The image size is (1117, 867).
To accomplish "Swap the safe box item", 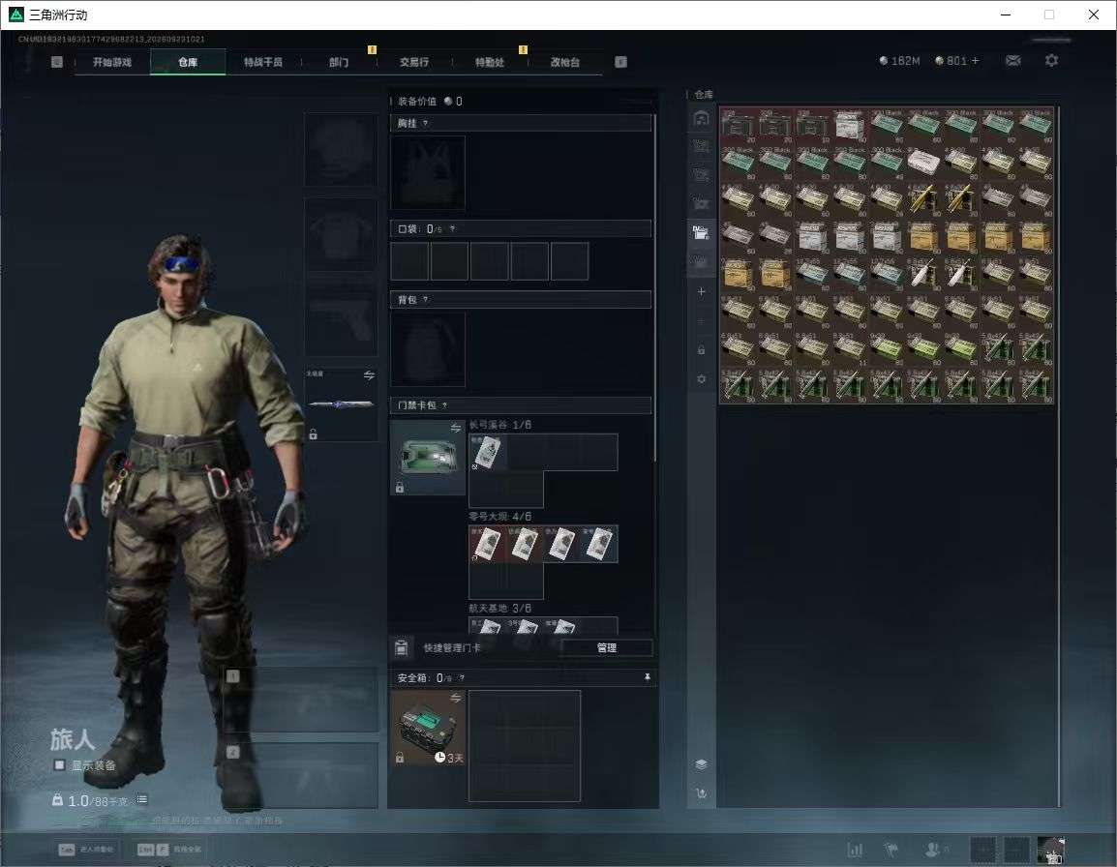I will point(456,698).
